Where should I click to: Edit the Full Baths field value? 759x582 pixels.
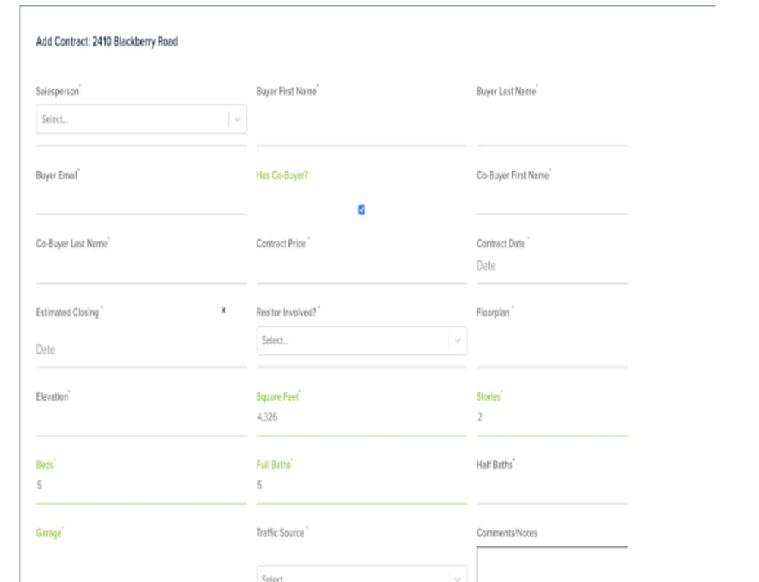(361, 486)
